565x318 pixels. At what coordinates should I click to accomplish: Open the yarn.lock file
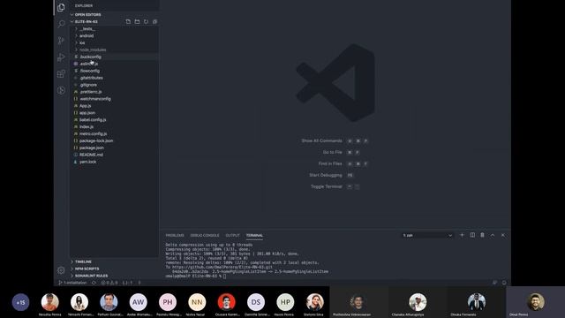(x=87, y=162)
